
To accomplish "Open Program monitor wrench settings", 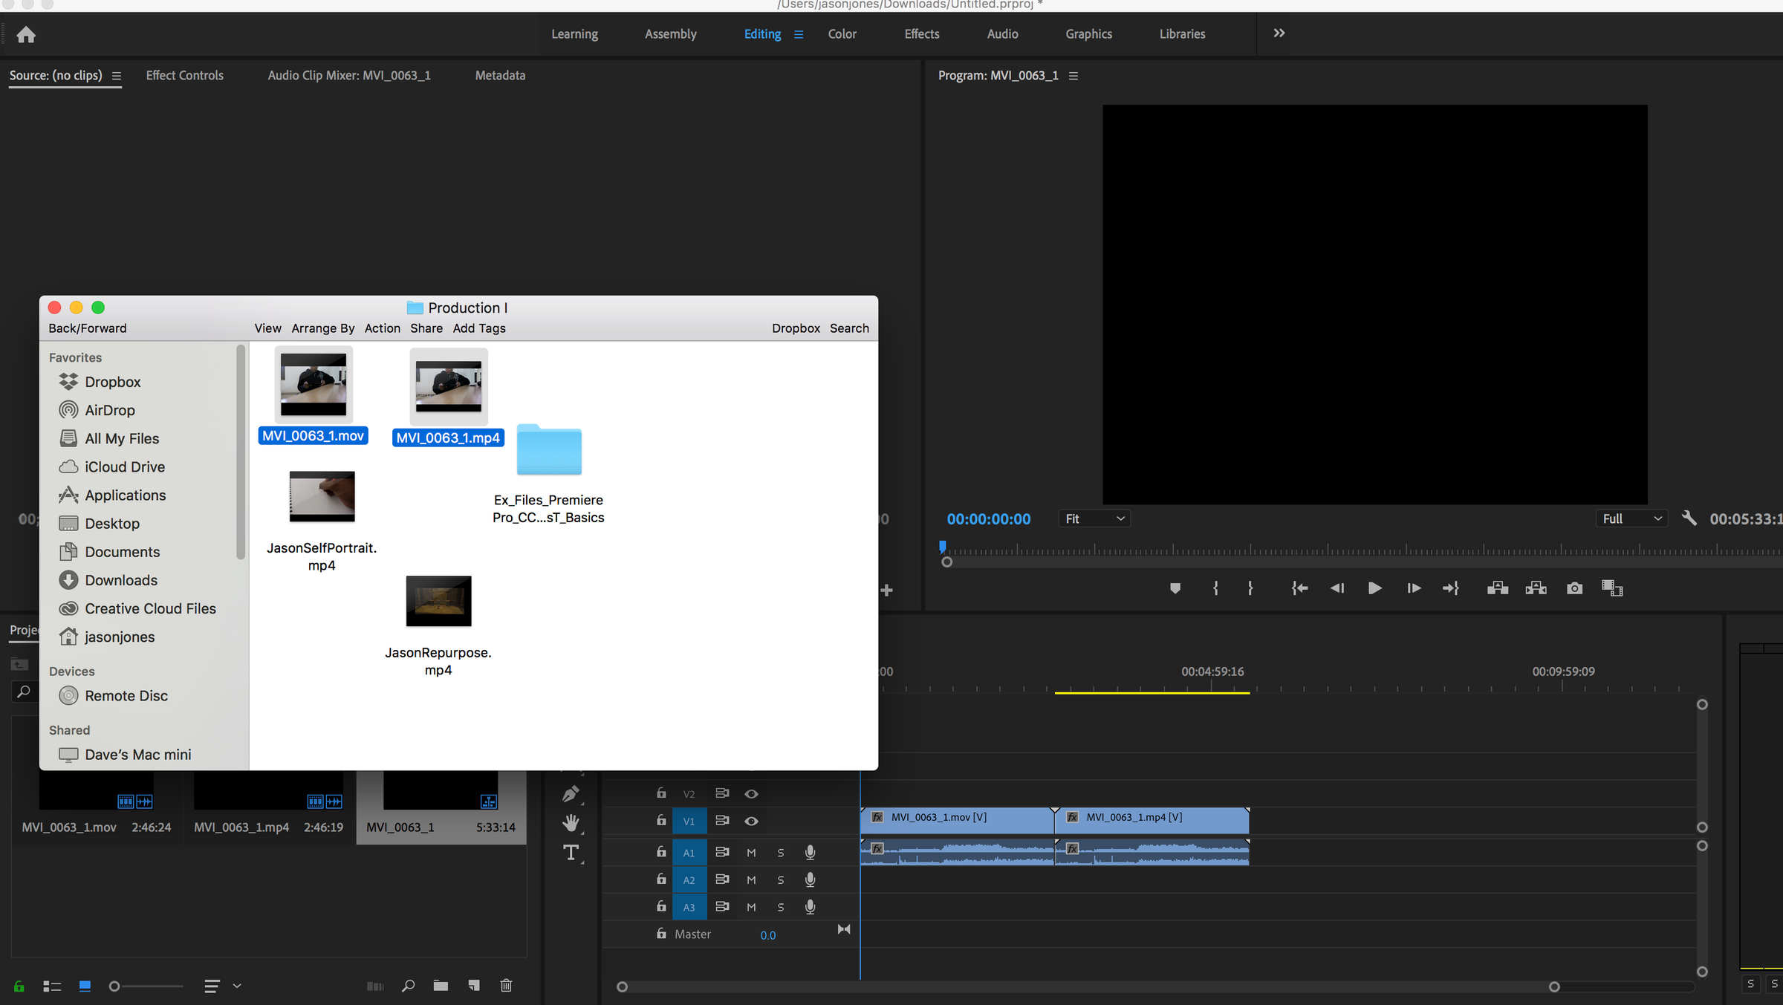I will 1689,518.
